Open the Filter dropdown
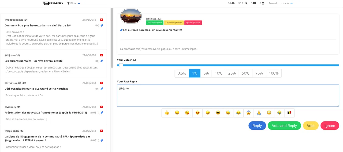Image resolution: width=343 pixels, height=152 pixels. (74, 3)
